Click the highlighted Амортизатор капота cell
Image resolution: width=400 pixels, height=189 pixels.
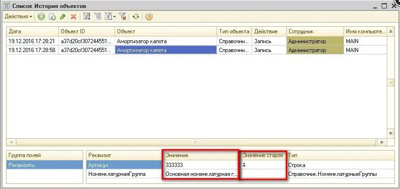pyautogui.click(x=166, y=50)
